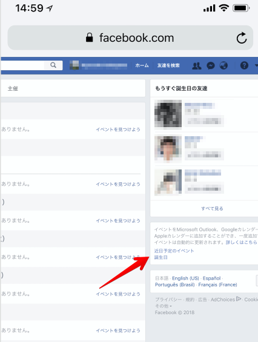Tap the Safari reload page icon
The height and width of the screenshot is (342, 258).
point(242,38)
